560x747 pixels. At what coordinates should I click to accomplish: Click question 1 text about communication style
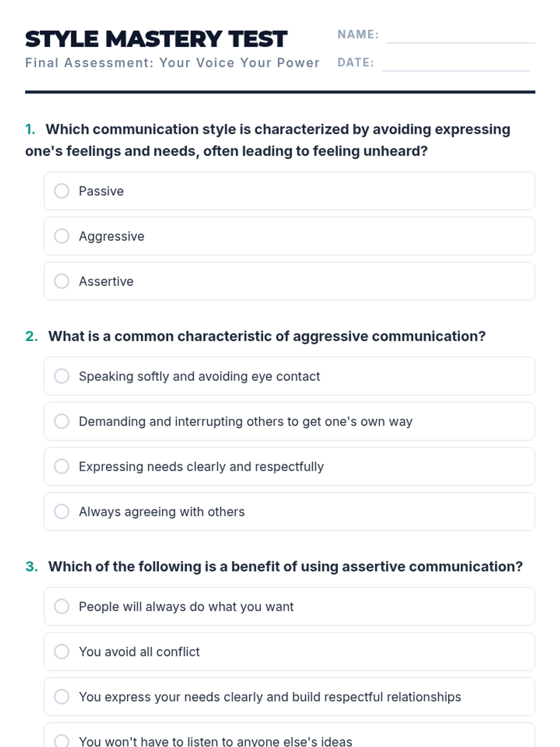[267, 140]
